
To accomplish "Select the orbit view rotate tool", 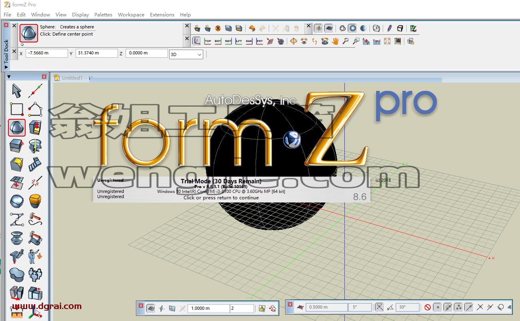I will pyautogui.click(x=294, y=41).
